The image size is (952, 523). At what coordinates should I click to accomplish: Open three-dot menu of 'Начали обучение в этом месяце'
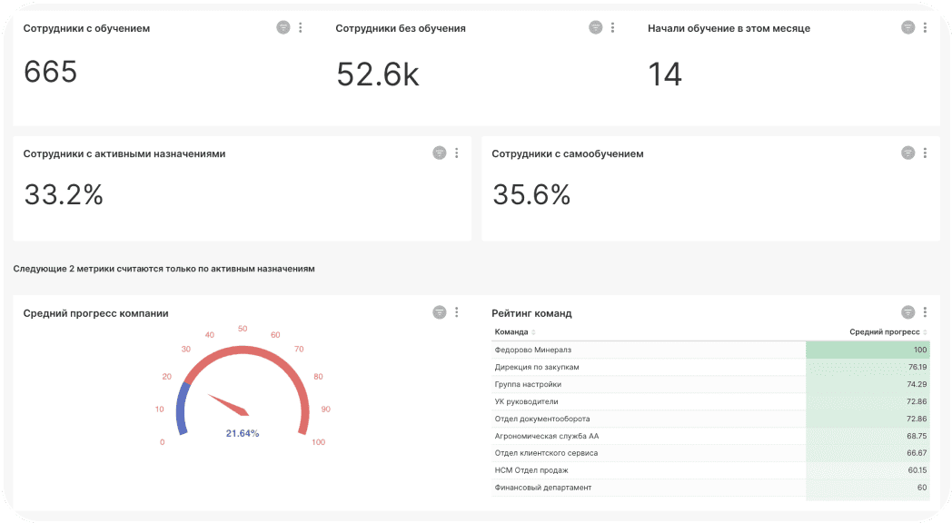pos(925,27)
